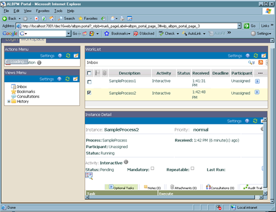Toggle the Mandatory checkbox
The height and width of the screenshot is (212, 276).
(152, 168)
